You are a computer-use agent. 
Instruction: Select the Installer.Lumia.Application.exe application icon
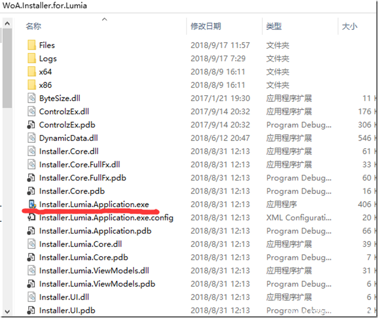pos(32,204)
